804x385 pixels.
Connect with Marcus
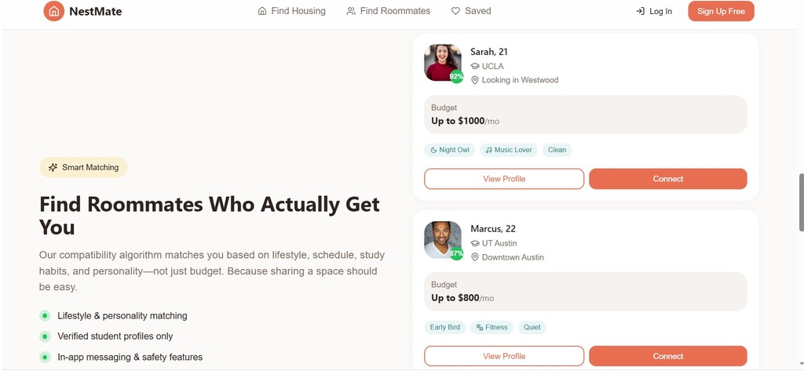667,356
